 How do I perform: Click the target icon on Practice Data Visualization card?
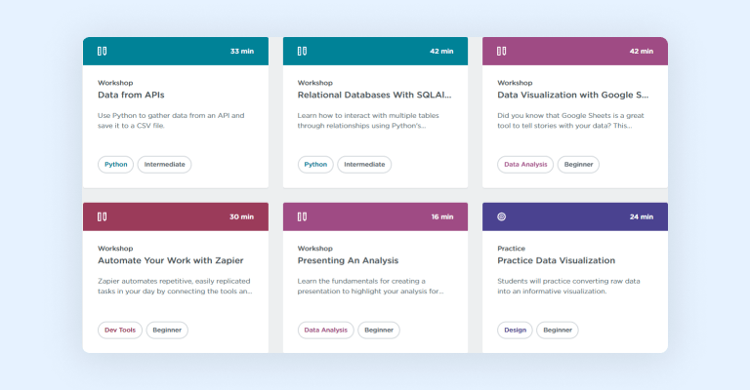(x=502, y=216)
